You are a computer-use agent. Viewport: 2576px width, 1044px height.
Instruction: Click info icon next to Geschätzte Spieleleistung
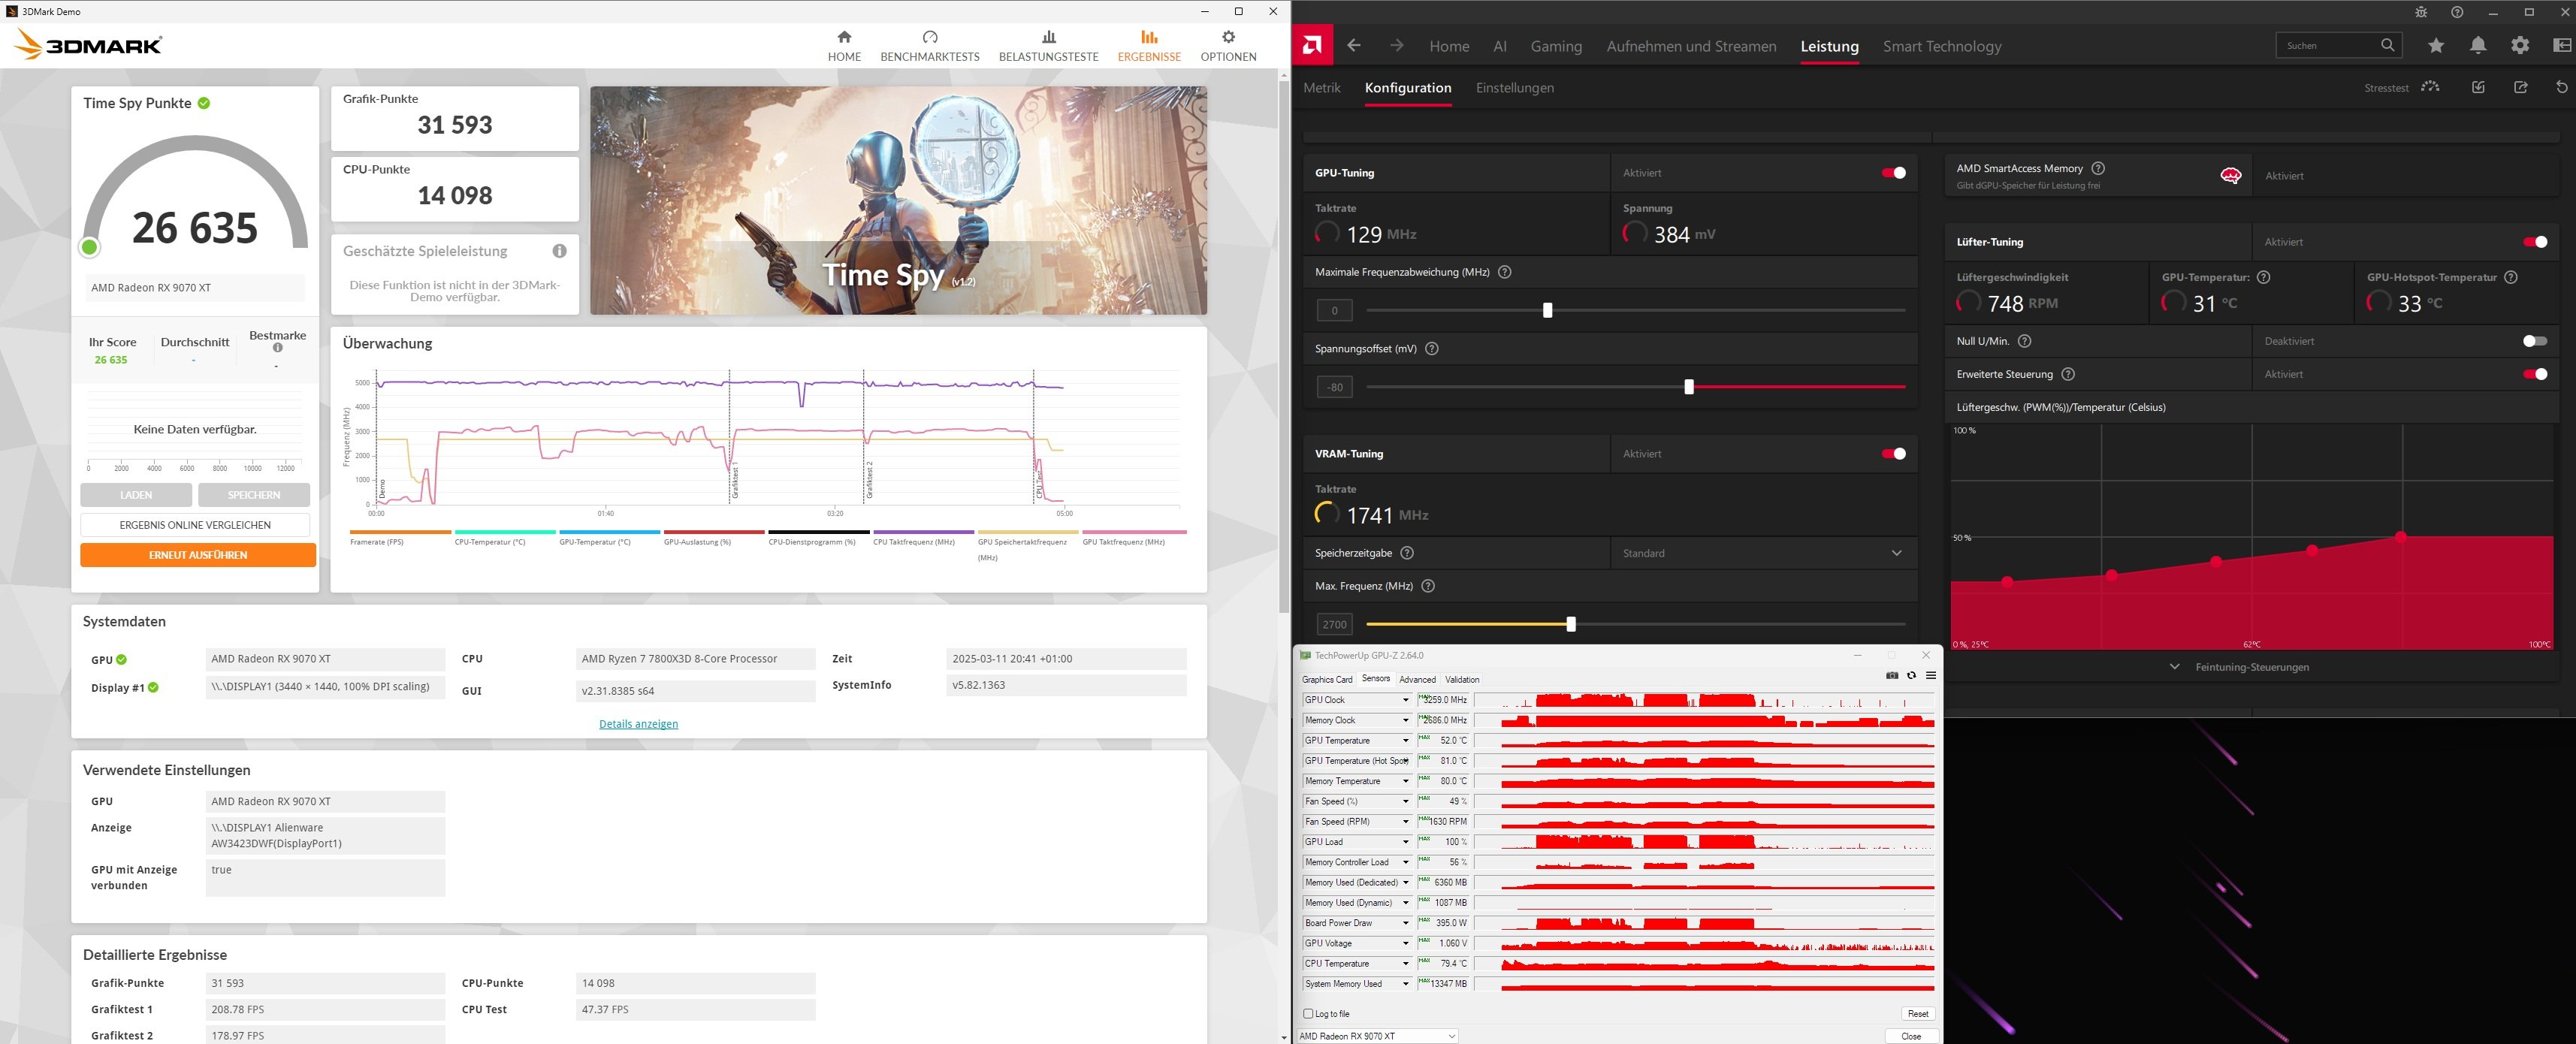pos(559,251)
